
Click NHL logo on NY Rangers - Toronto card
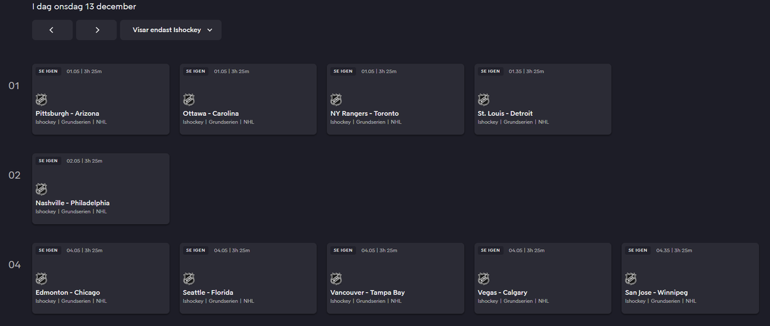(336, 100)
